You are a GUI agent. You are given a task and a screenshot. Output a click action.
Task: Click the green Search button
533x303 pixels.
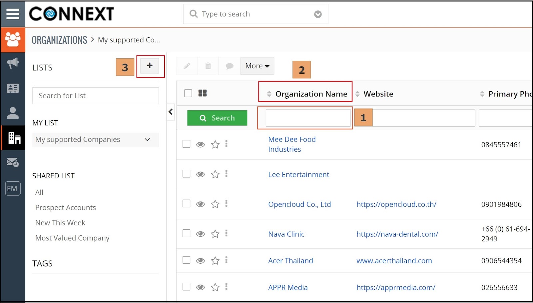(217, 118)
